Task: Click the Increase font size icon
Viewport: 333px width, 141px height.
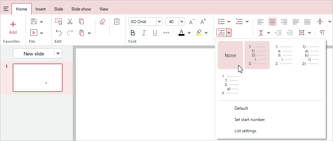Action: [x=203, y=22]
